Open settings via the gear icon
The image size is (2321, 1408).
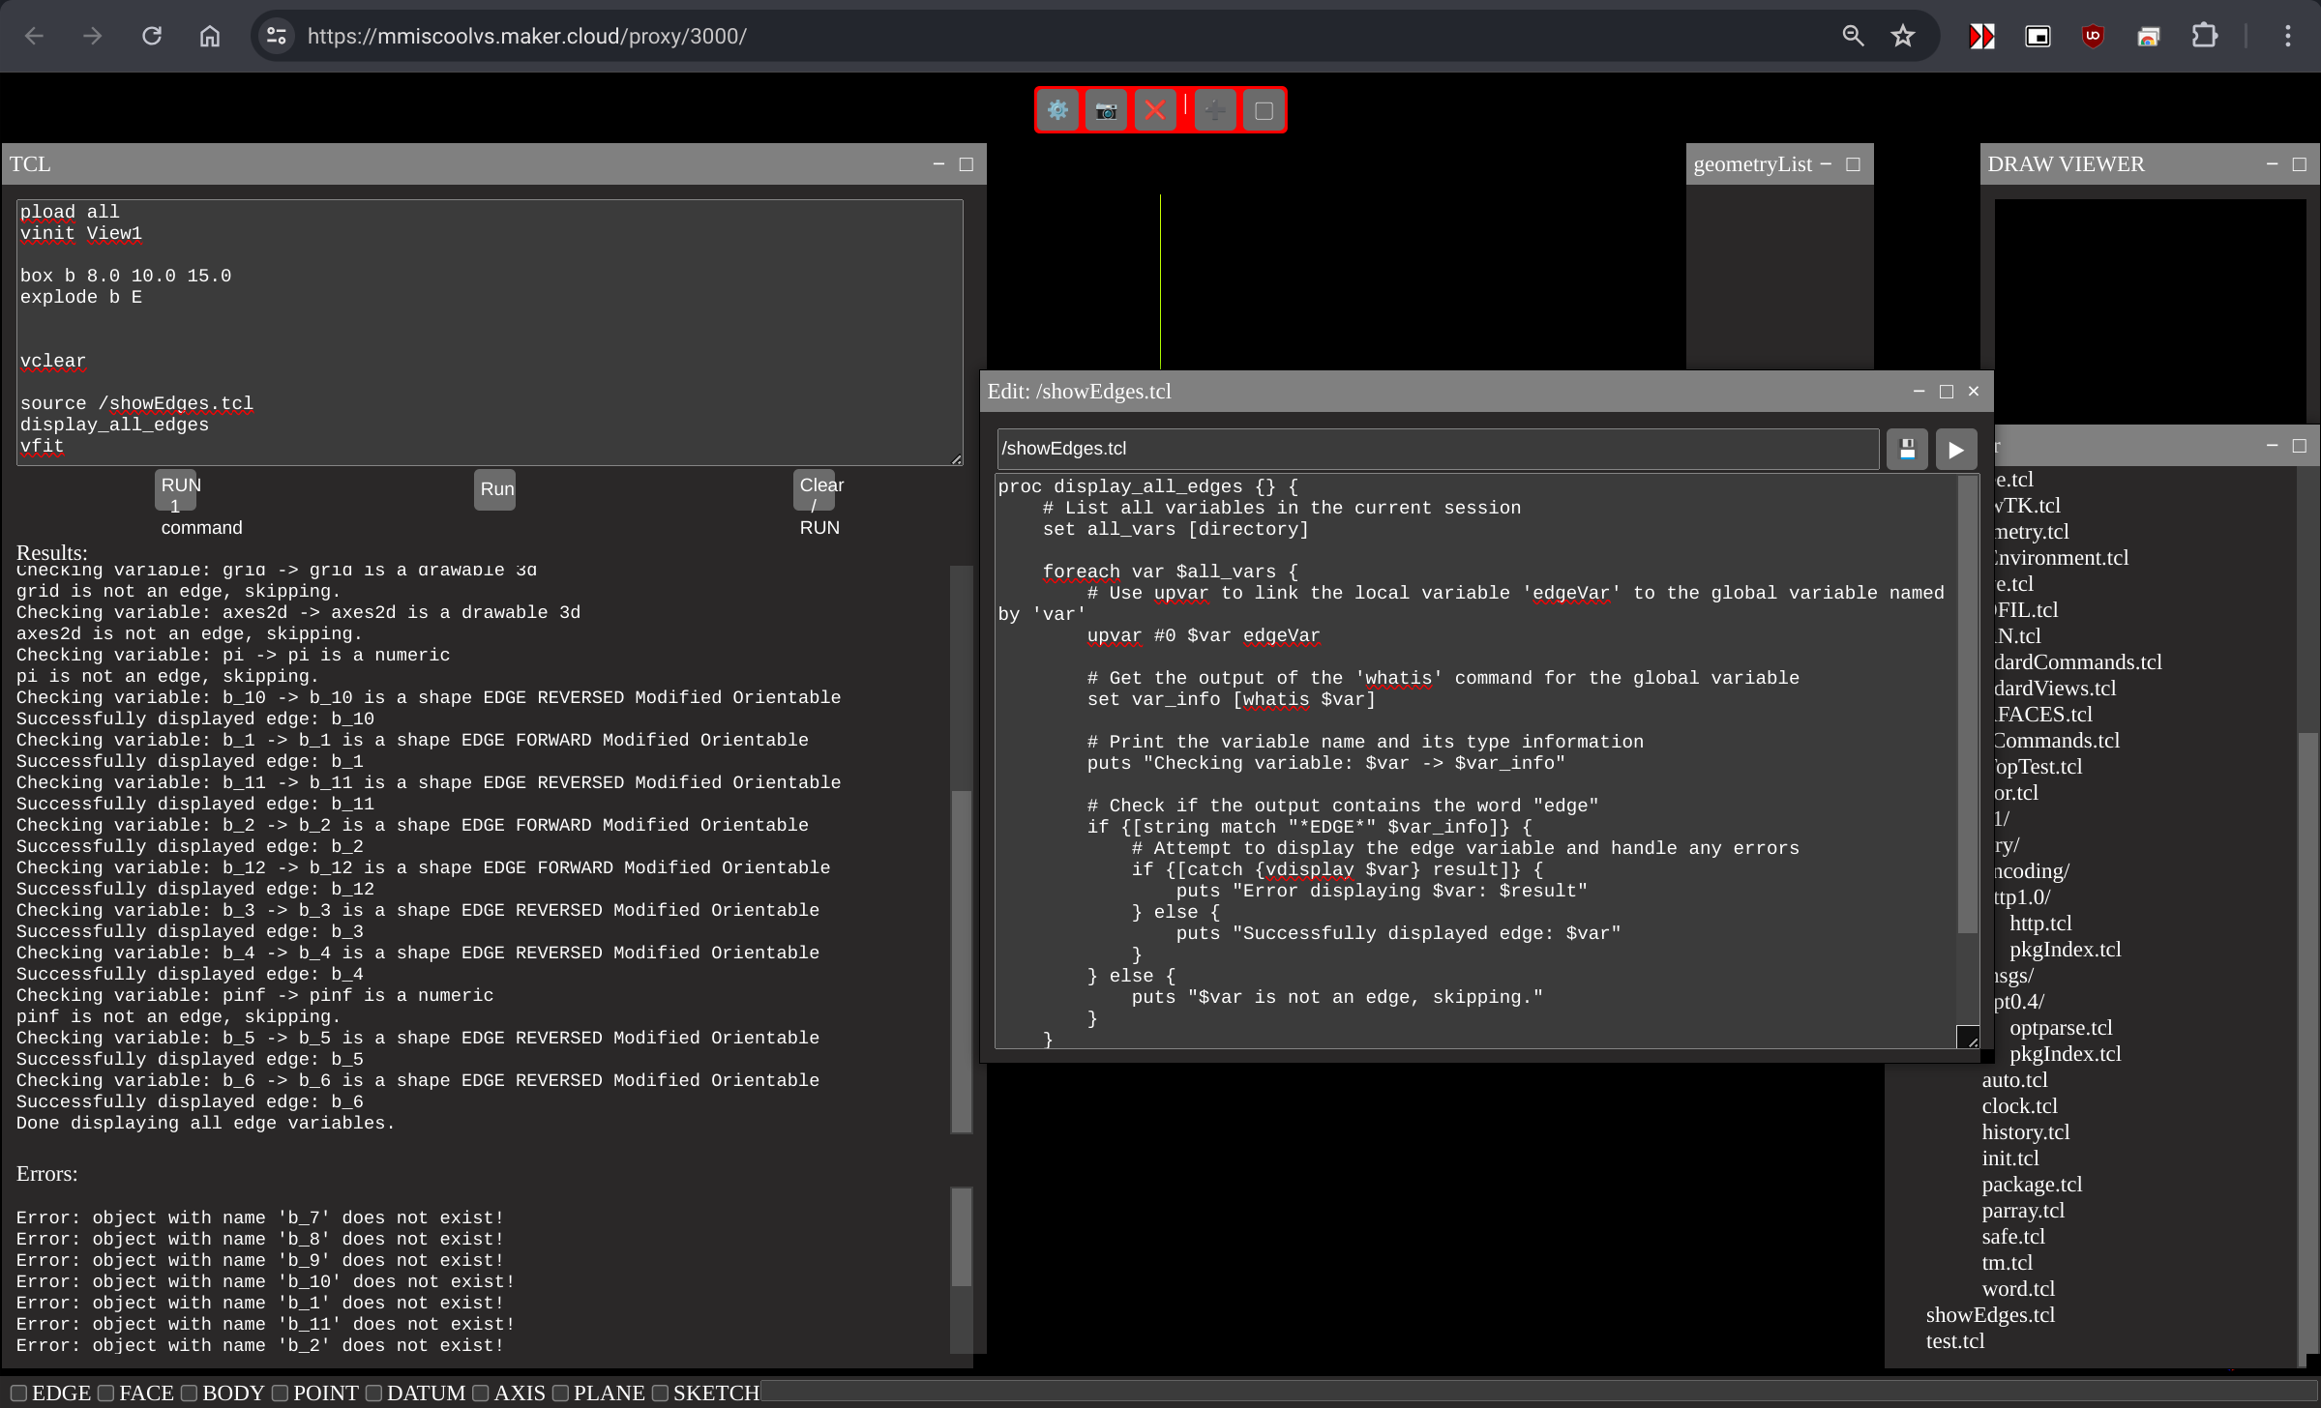click(1057, 110)
